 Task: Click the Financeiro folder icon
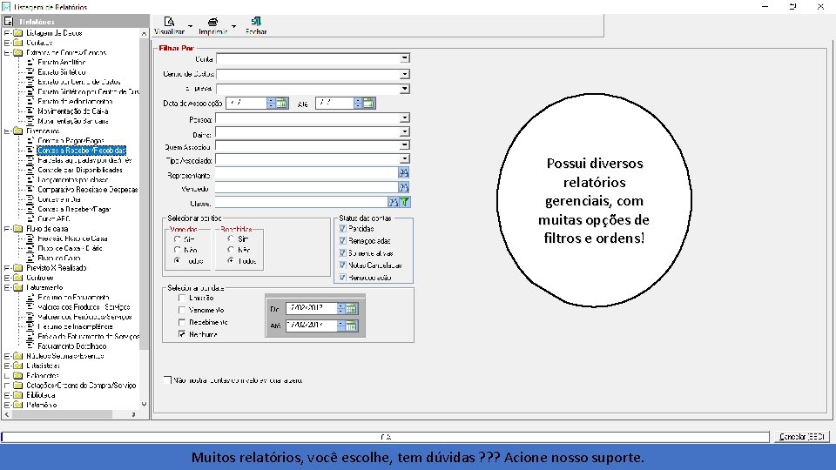click(18, 131)
